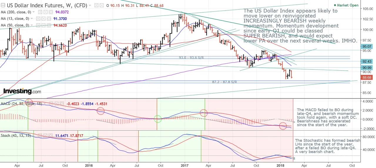Expand the MA (200, close, 0) dropdown arrow

click(x=33, y=12)
